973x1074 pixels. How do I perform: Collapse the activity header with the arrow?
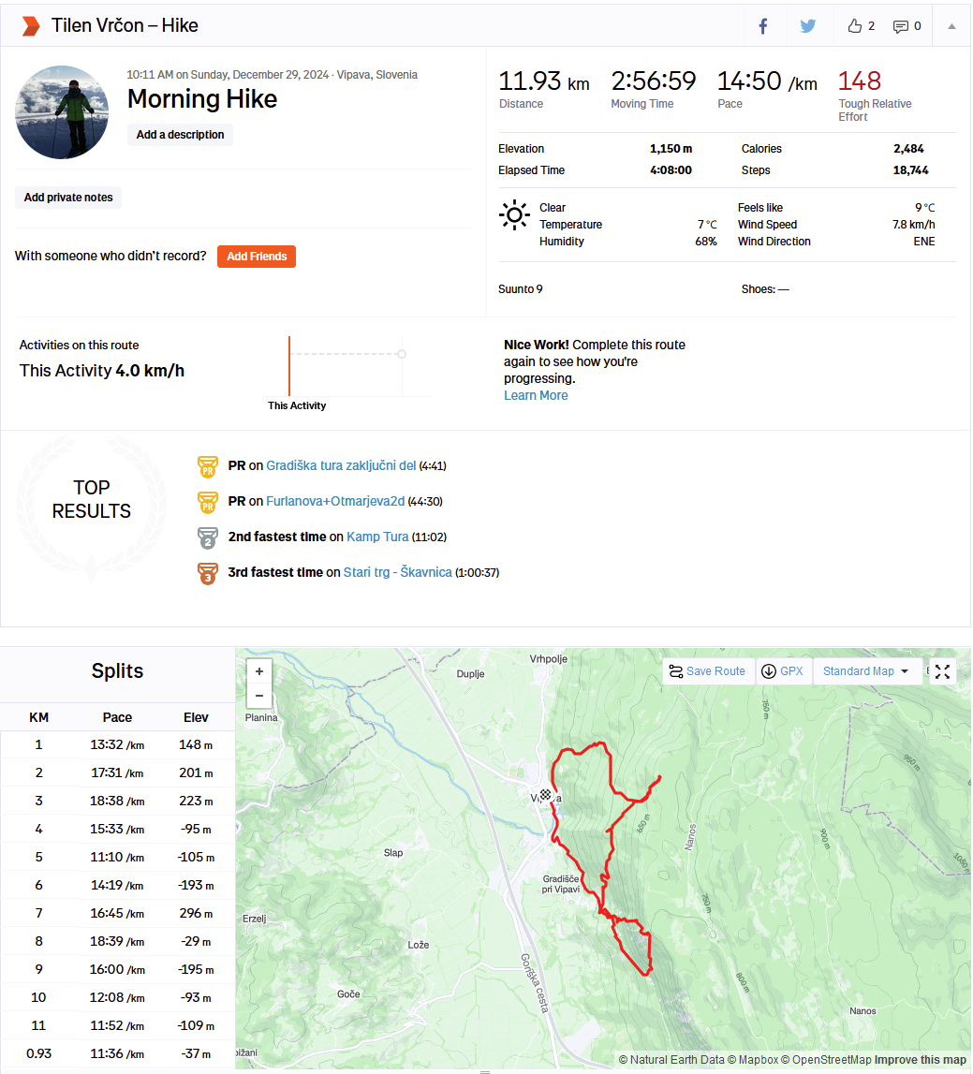coord(951,26)
